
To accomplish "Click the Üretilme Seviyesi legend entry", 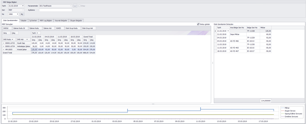I will click(x=290, y=117).
